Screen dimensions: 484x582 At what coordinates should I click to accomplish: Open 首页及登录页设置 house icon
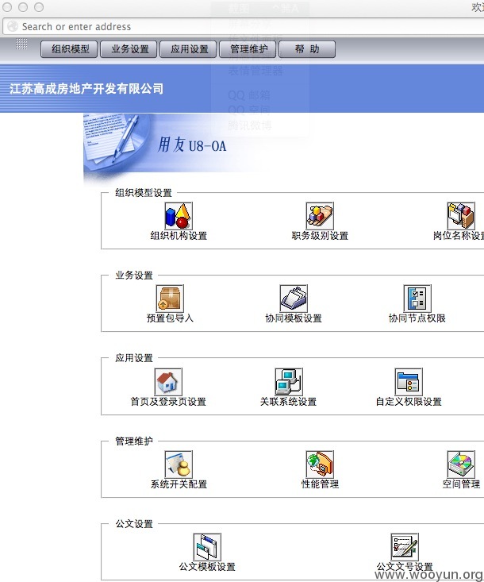pyautogui.click(x=168, y=382)
